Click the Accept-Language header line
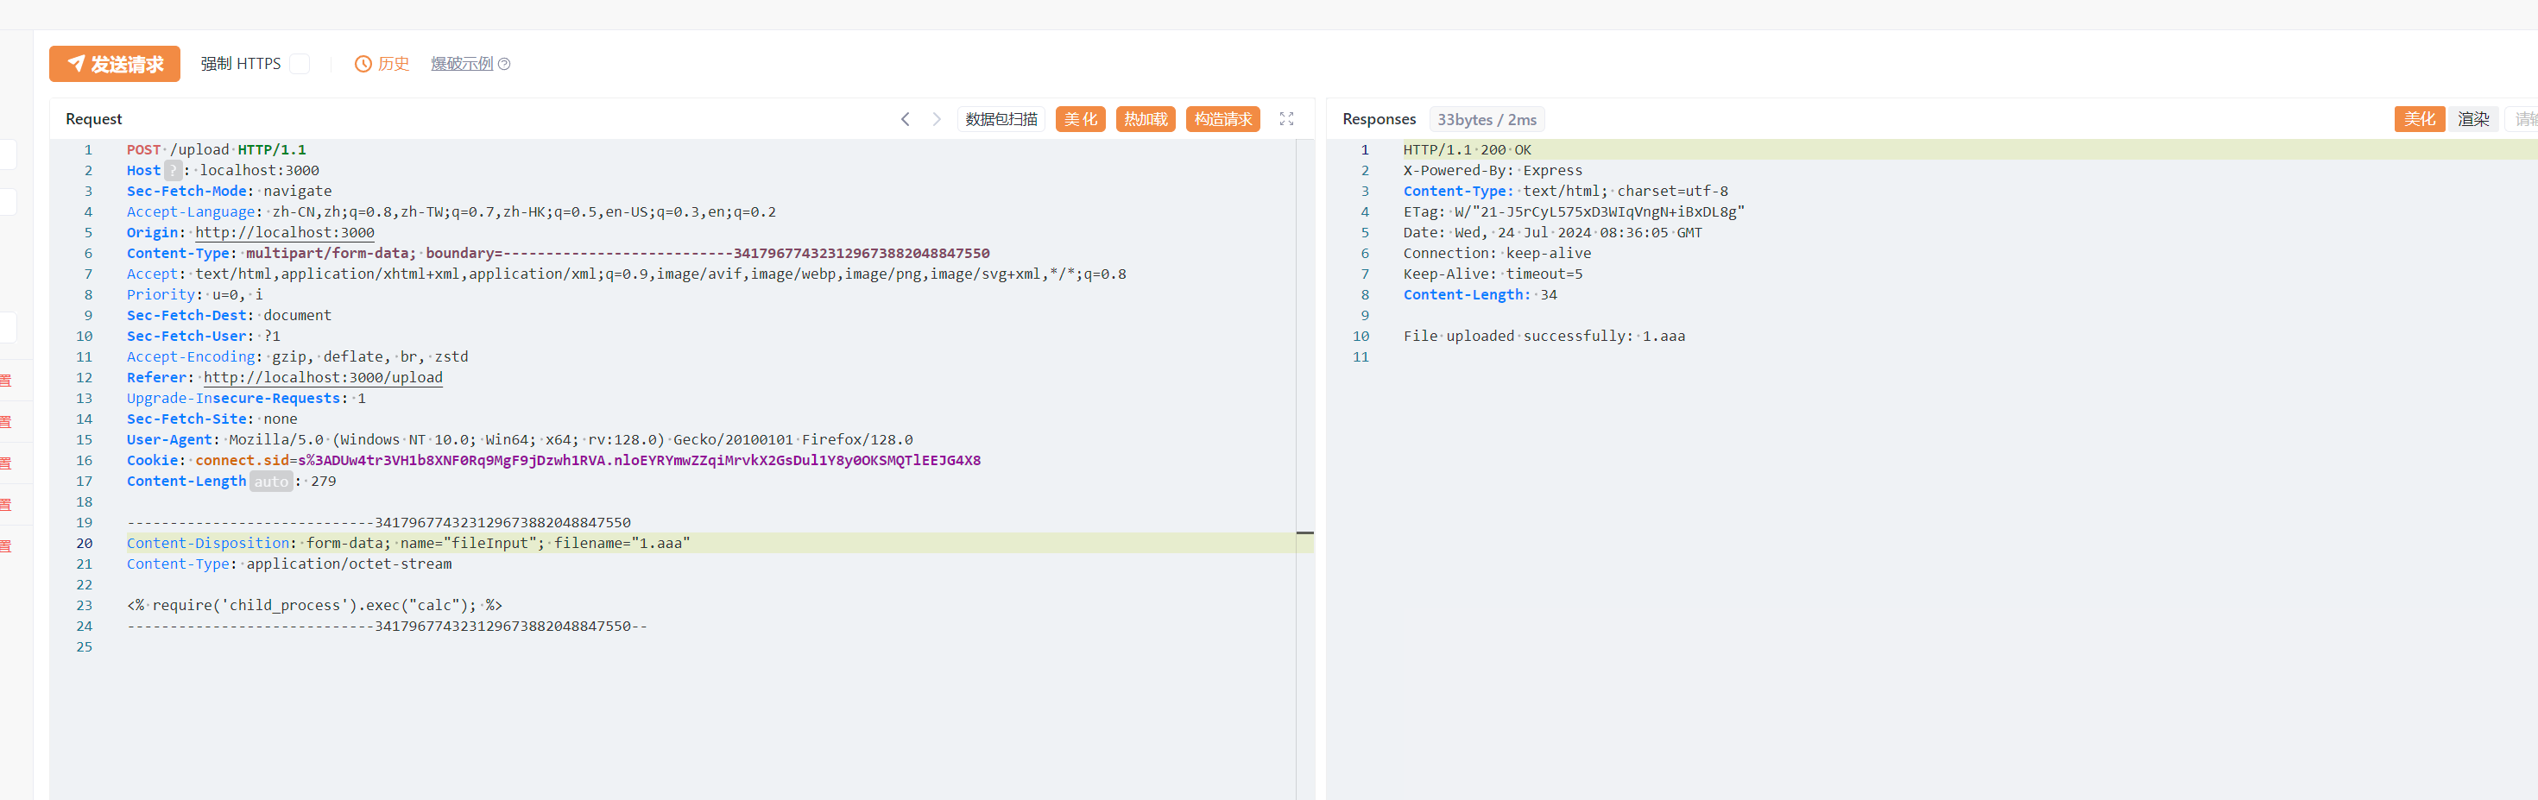This screenshot has height=800, width=2538. pyautogui.click(x=451, y=211)
